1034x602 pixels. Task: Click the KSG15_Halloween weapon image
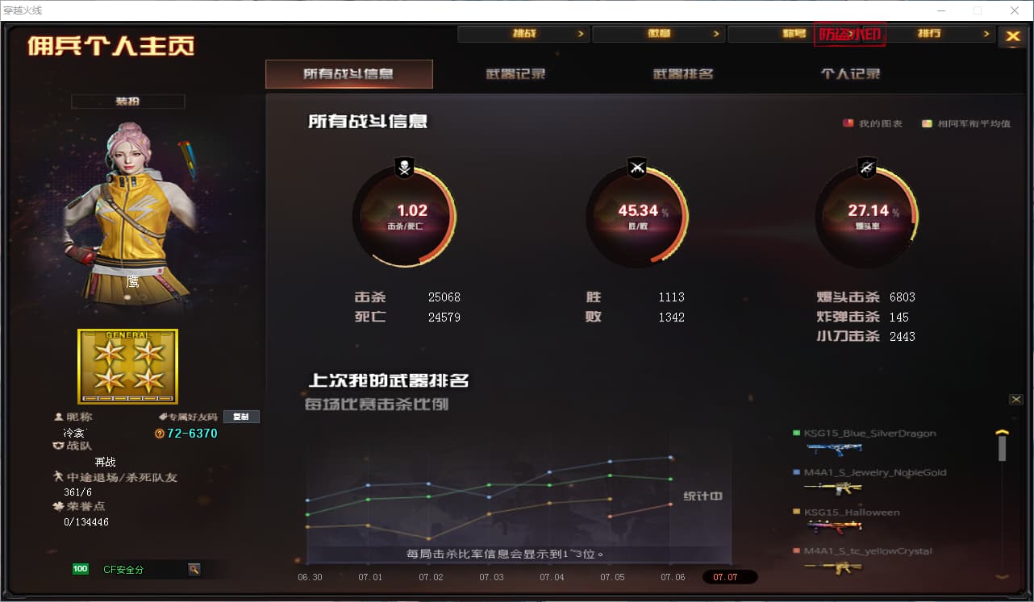pyautogui.click(x=832, y=527)
